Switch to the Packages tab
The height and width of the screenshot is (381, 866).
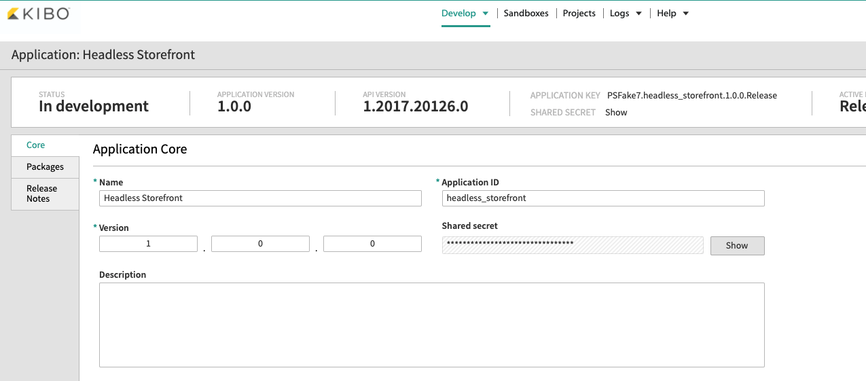[x=45, y=167]
